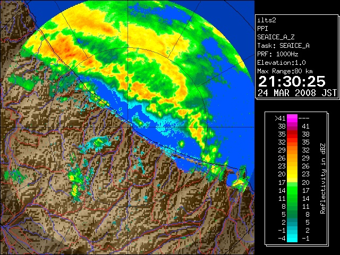The image size is (340, 255).
Task: Click the yellow 20 dBZ legend color band
Action: pos(292,174)
